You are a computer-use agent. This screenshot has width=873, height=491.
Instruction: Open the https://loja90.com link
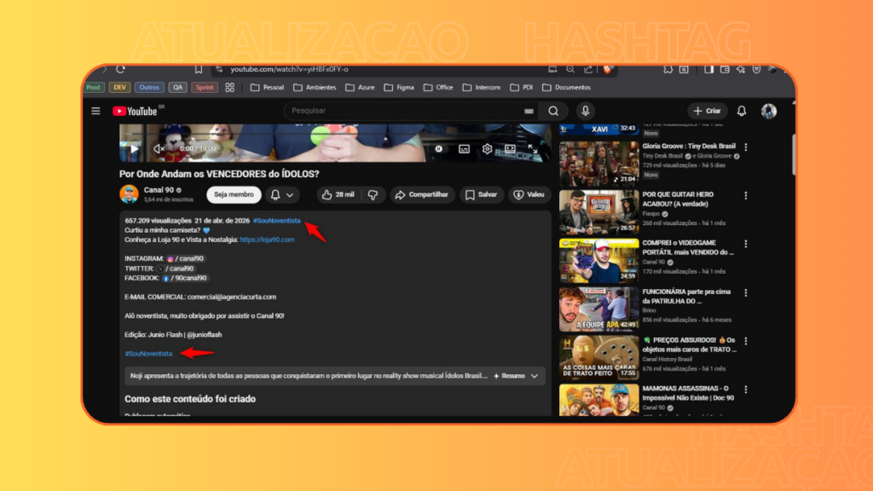[x=267, y=240]
